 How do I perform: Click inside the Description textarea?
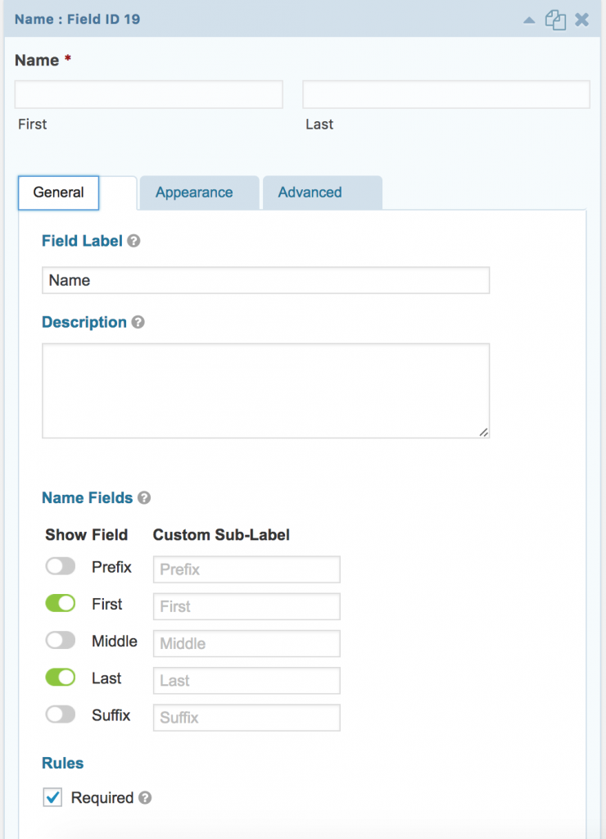pos(265,391)
